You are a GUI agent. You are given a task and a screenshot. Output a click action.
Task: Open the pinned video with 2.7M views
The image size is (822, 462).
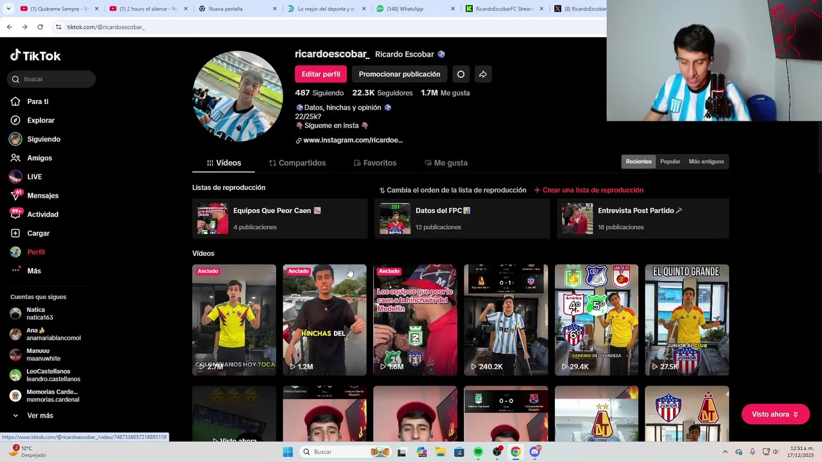coord(234,320)
